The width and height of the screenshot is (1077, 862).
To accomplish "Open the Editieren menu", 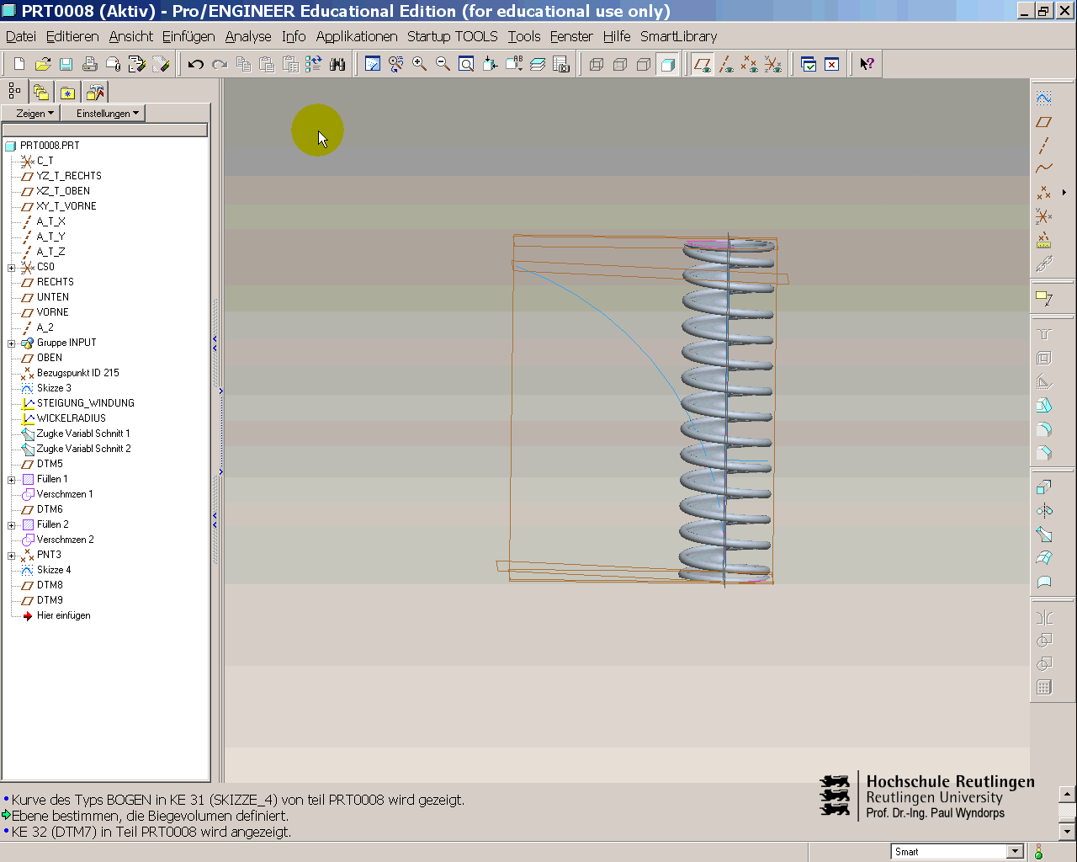I will [x=72, y=36].
